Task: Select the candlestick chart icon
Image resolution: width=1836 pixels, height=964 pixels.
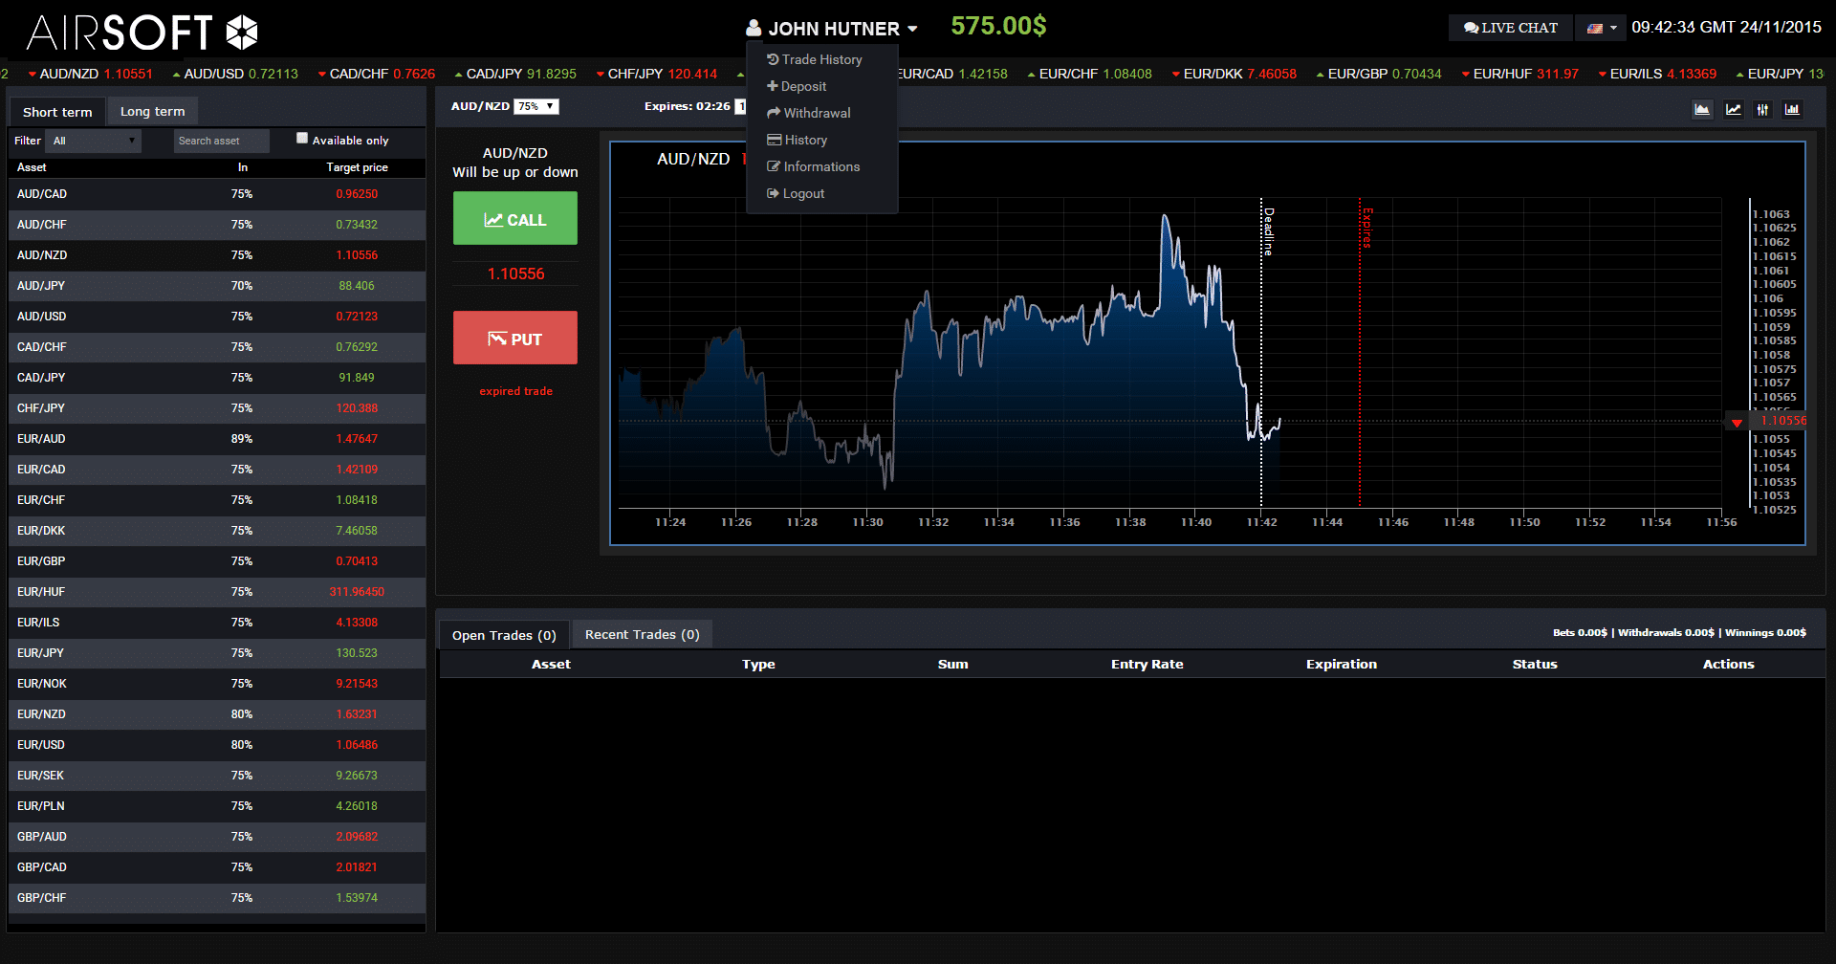Action: pos(1762,109)
